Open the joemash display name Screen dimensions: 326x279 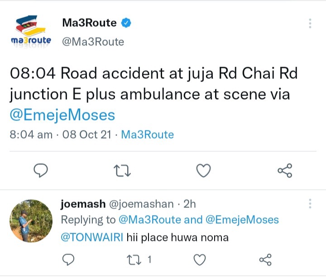(x=83, y=204)
